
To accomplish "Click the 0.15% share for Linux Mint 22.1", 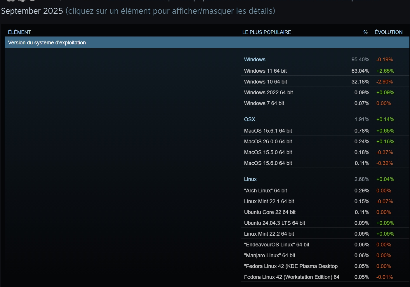I will pyautogui.click(x=362, y=201).
